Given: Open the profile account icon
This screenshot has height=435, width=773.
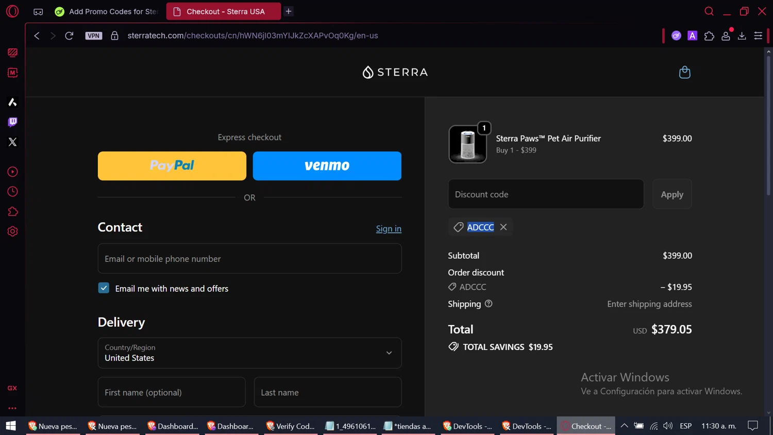Looking at the screenshot, I should [x=726, y=36].
